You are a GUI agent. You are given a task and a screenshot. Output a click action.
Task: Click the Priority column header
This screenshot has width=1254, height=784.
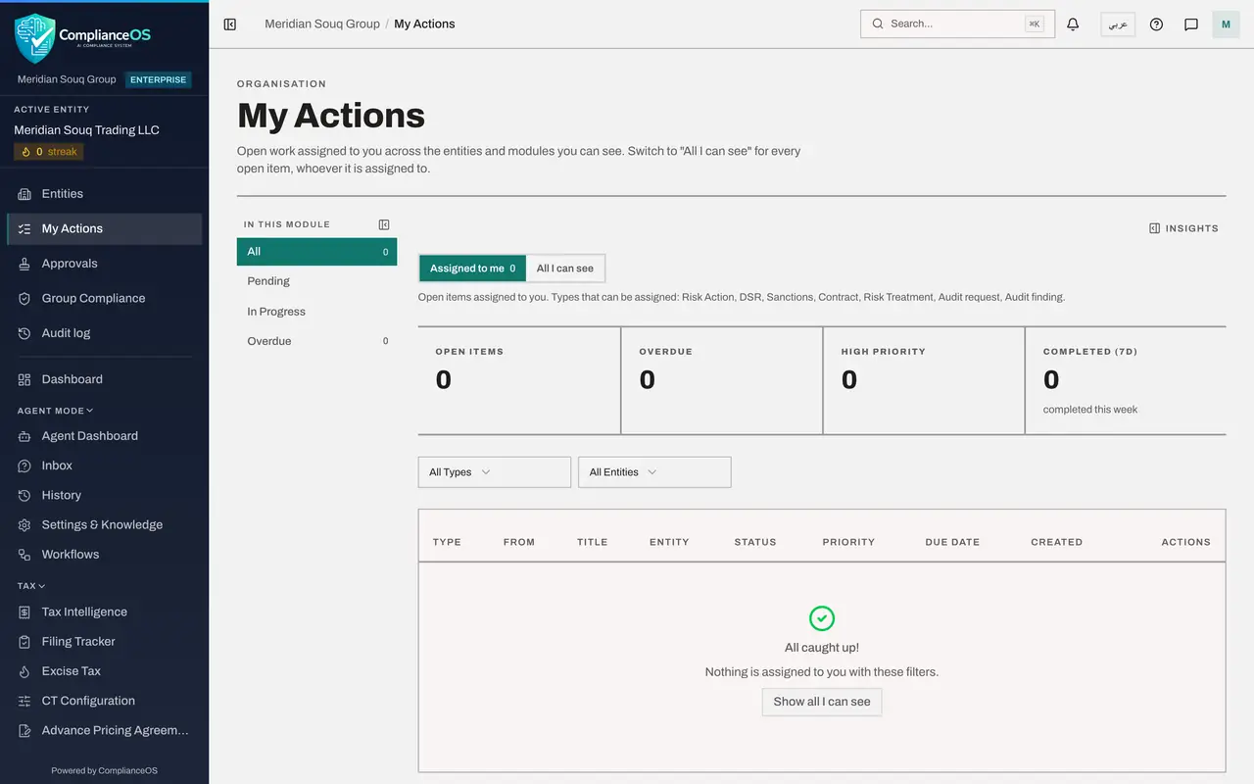tap(848, 542)
